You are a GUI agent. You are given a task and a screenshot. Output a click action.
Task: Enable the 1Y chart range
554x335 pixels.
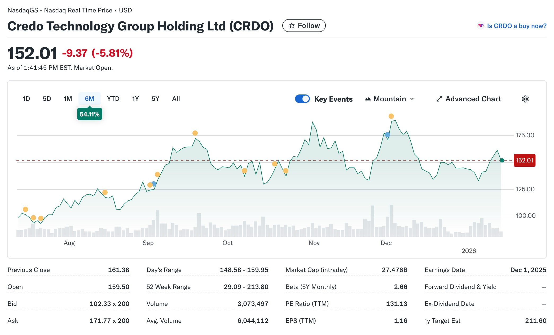tap(135, 98)
